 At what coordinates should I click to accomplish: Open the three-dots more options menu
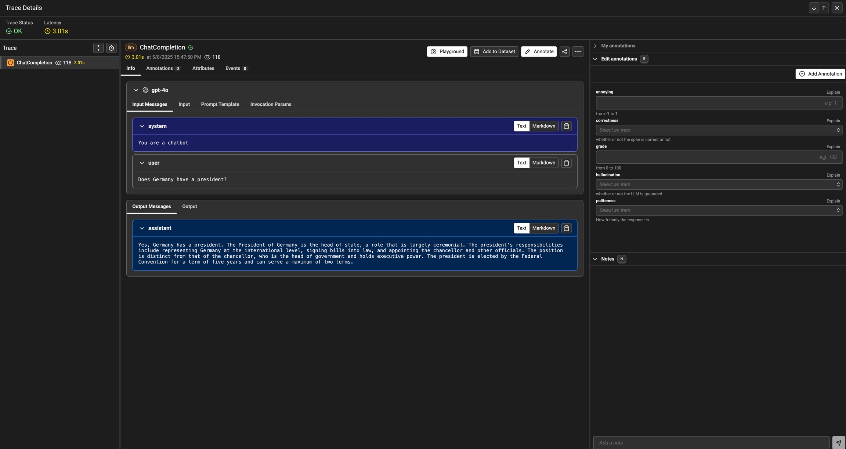click(578, 52)
